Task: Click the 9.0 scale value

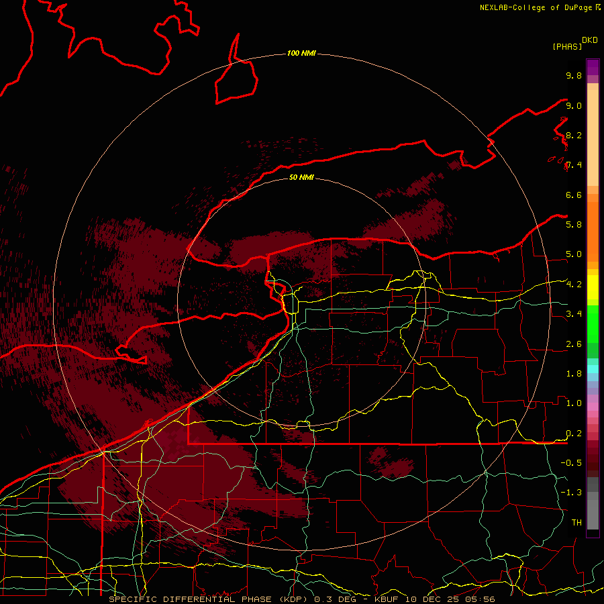Action: pyautogui.click(x=574, y=105)
